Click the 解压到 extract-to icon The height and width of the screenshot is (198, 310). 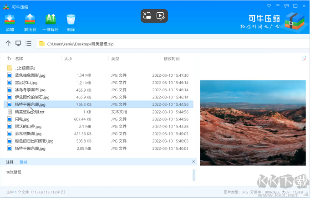pos(30,20)
